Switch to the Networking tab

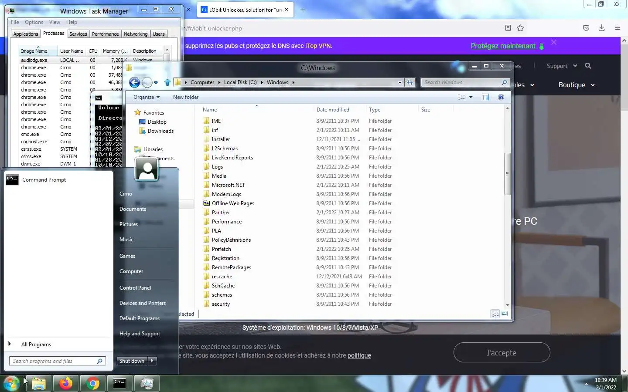[136, 34]
